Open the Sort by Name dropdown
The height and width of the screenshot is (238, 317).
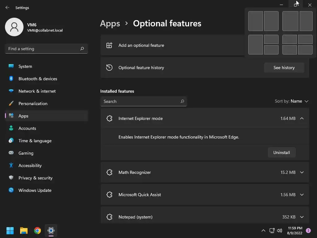coord(292,101)
